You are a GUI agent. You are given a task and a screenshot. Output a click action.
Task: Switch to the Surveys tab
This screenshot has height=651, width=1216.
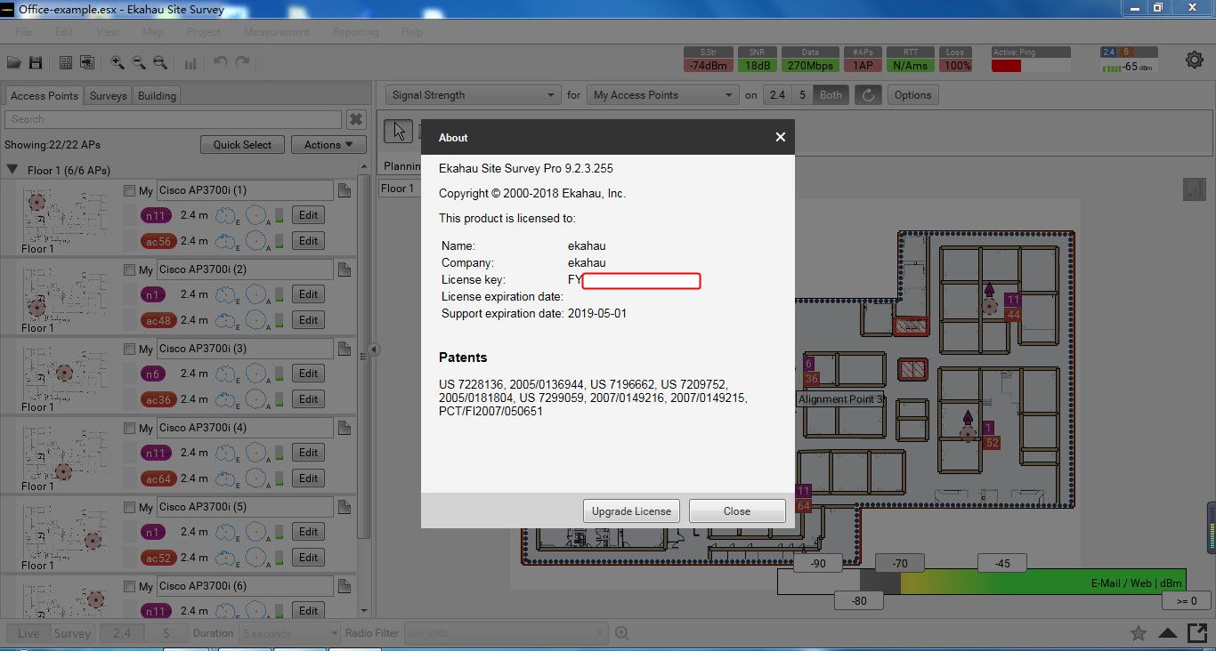108,95
